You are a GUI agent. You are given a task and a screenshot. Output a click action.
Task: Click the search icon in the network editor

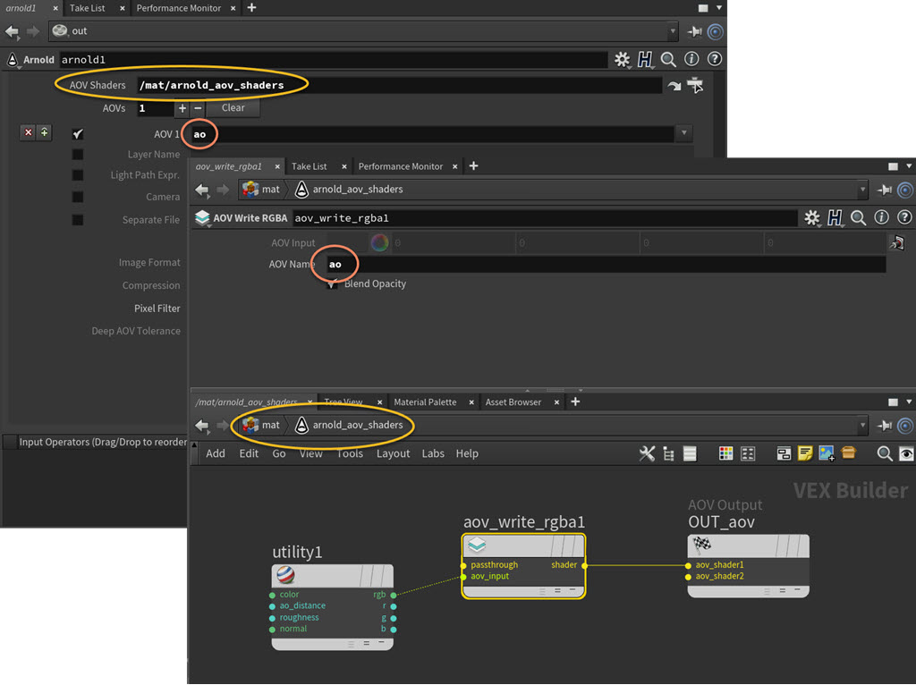click(x=885, y=453)
